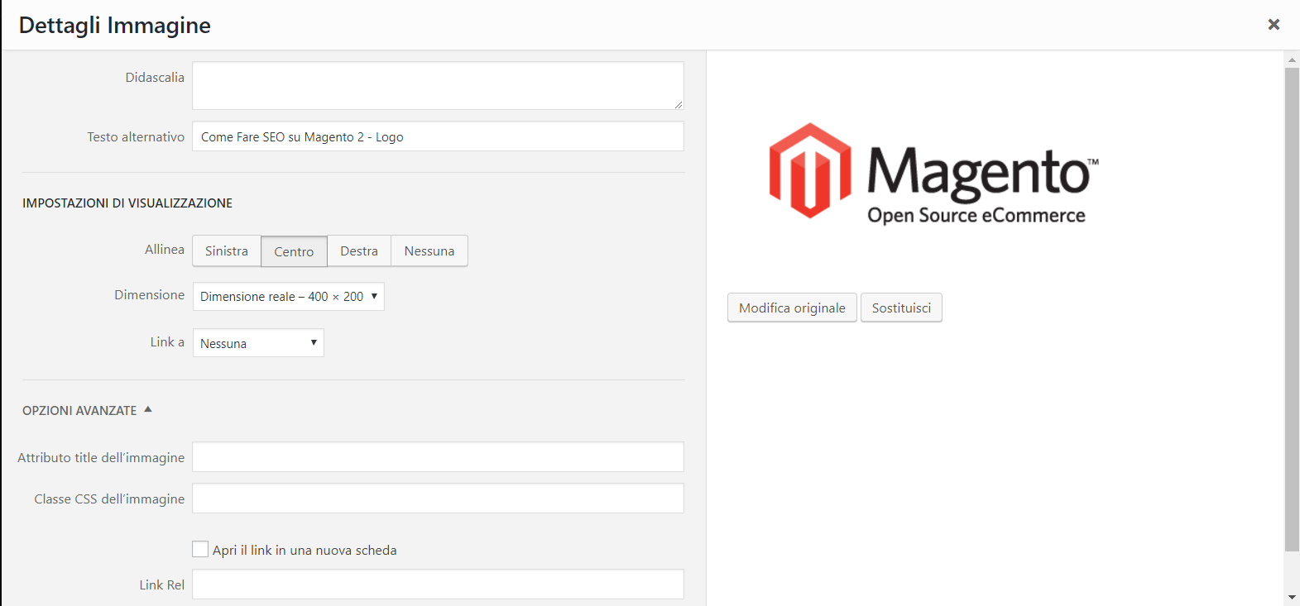The width and height of the screenshot is (1300, 606).
Task: Collapse the Opzioni Avanzate section
Action: coord(87,410)
